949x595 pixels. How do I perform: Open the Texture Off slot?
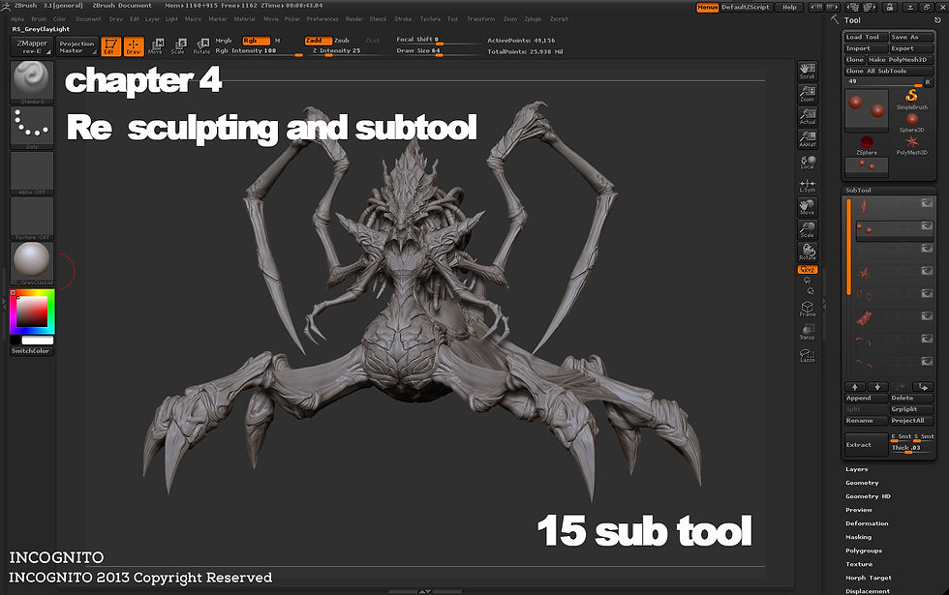32,219
